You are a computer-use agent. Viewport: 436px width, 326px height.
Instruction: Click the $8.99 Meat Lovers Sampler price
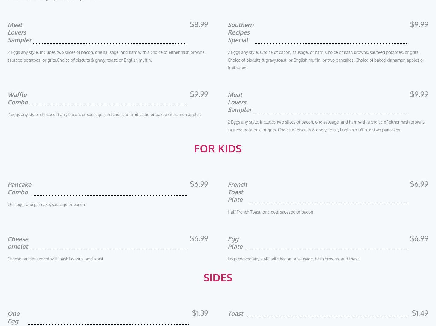coord(199,24)
